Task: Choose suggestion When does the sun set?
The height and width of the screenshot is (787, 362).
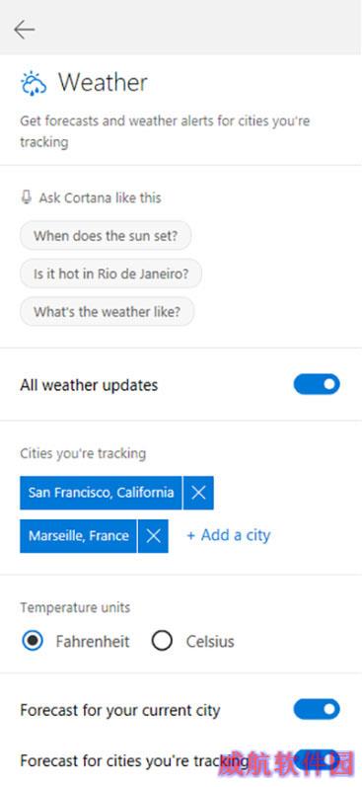Action: pos(106,235)
